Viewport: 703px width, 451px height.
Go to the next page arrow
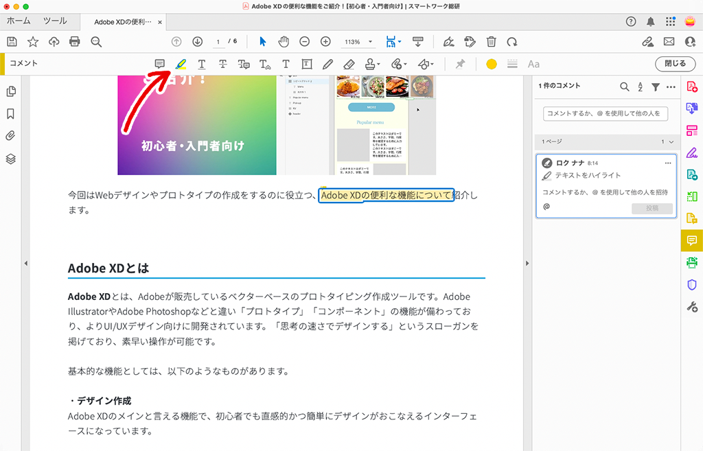[x=197, y=42]
